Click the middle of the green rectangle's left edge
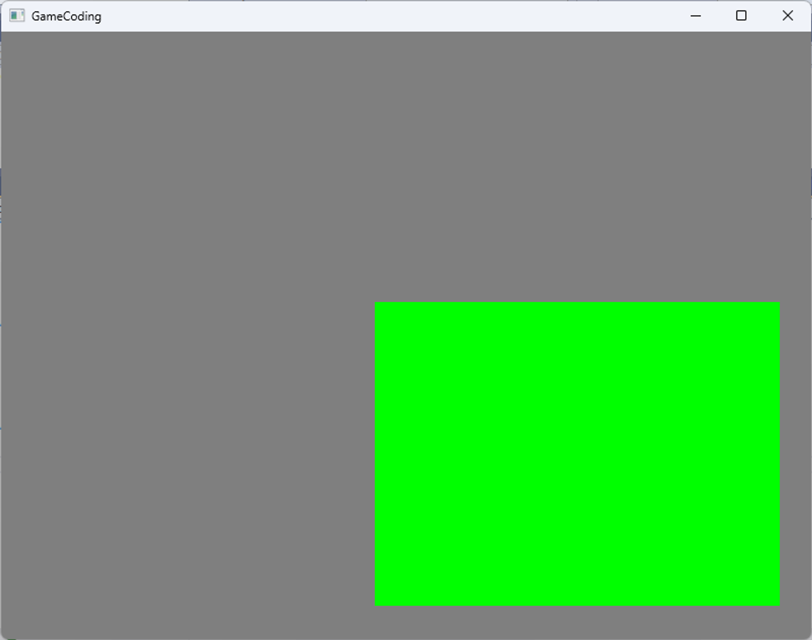The width and height of the screenshot is (812, 640). 376,454
